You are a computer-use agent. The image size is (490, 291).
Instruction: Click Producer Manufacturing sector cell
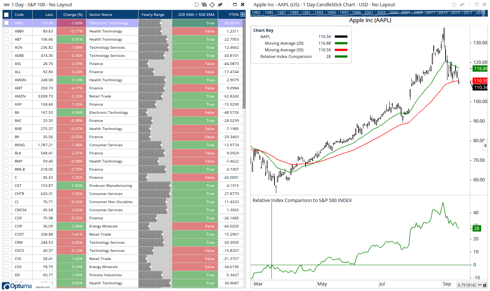coord(112,185)
